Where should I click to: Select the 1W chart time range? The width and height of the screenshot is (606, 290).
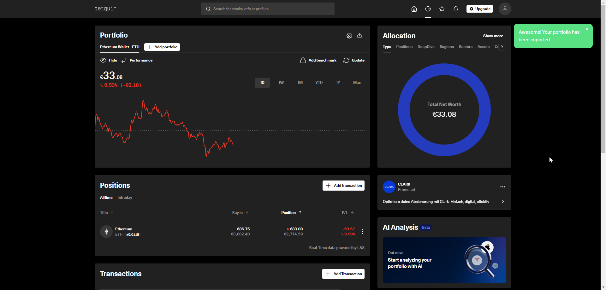click(x=281, y=83)
